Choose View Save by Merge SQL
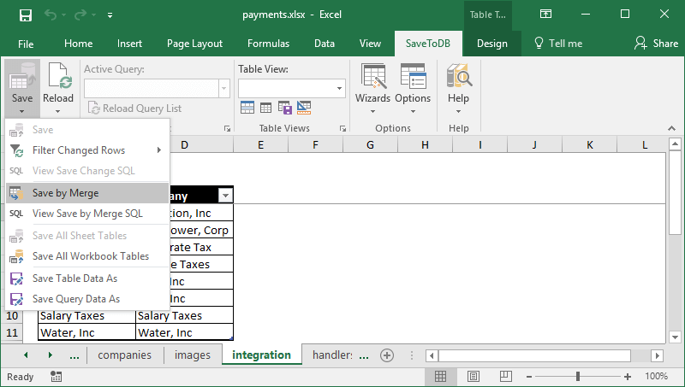This screenshot has height=387, width=685. tap(87, 214)
